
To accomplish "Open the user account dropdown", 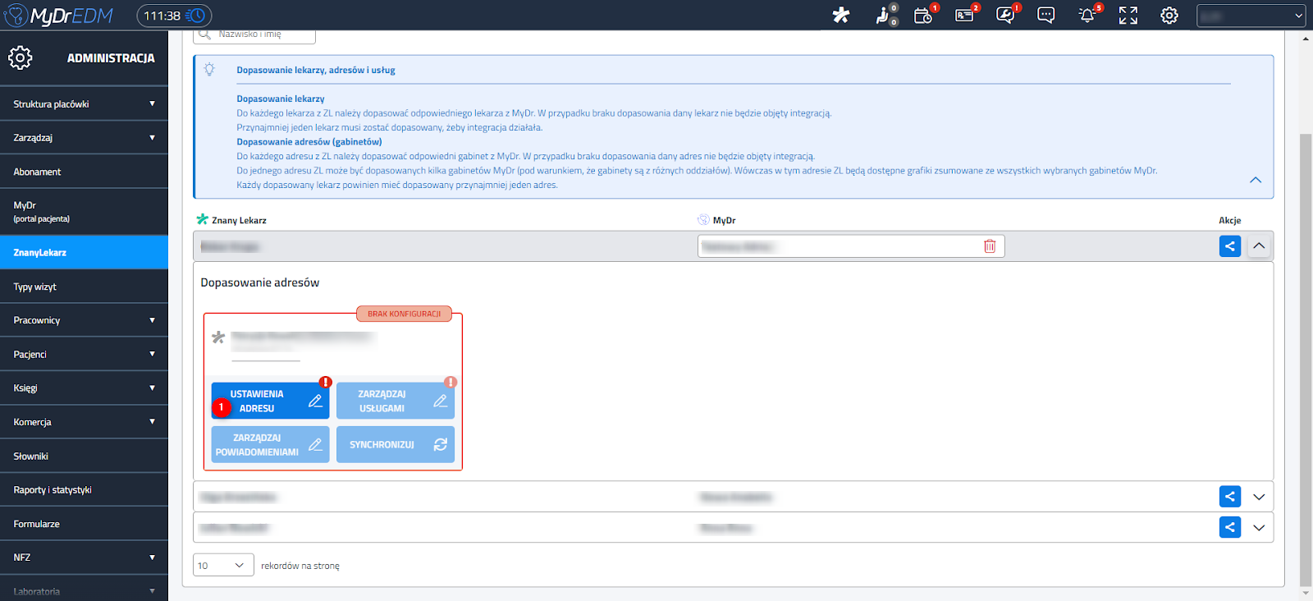I will (x=1251, y=15).
